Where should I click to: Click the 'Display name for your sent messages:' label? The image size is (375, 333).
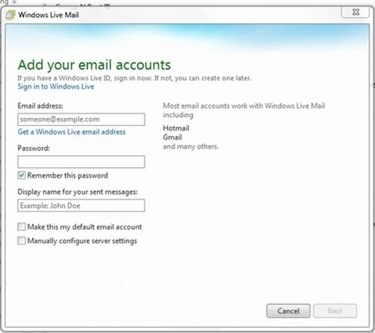coord(77,192)
